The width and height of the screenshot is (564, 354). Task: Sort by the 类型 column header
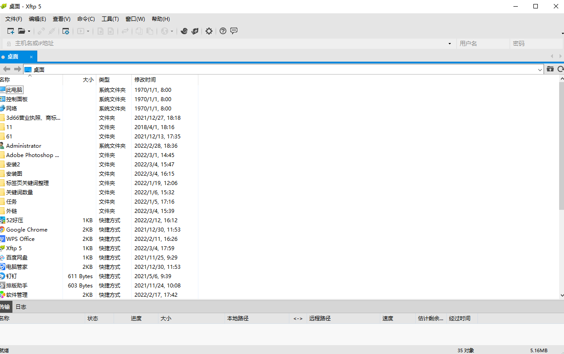(114, 80)
